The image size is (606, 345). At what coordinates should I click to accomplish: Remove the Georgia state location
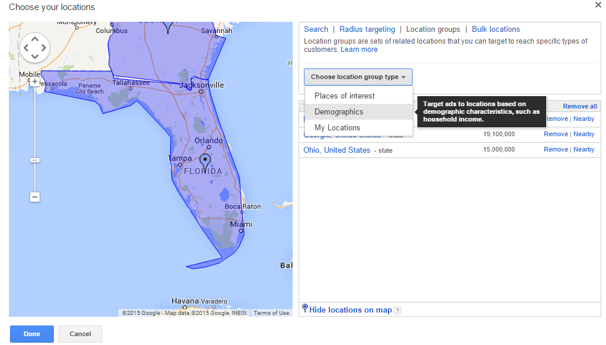[x=556, y=134]
